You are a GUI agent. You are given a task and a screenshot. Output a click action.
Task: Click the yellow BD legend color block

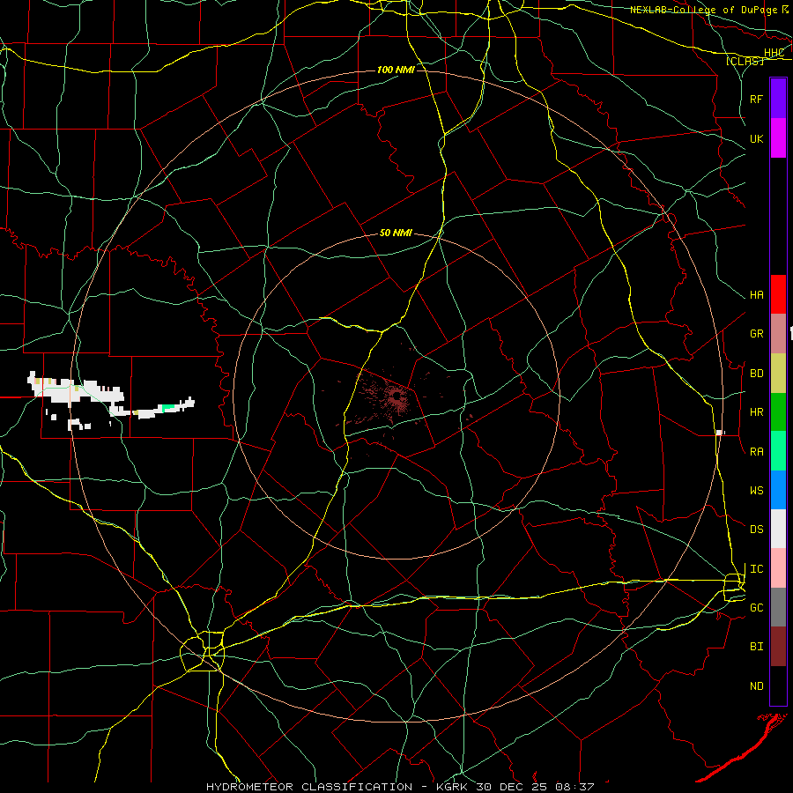[778, 374]
